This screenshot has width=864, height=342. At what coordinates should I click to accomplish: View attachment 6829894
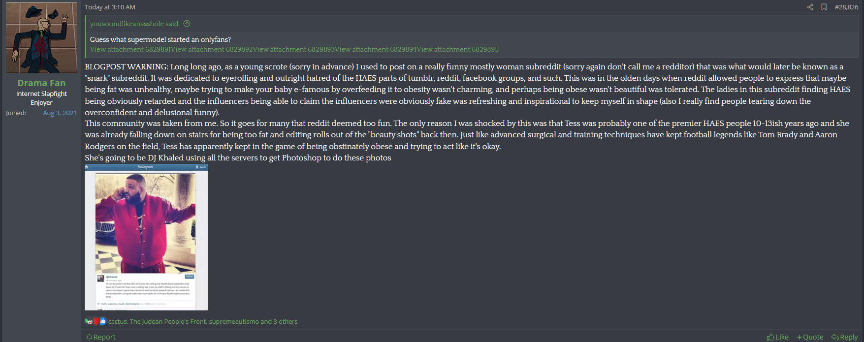click(x=376, y=49)
